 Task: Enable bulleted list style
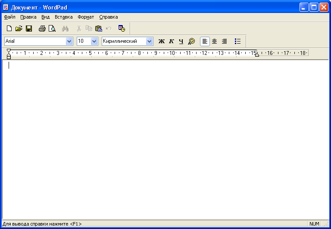click(237, 41)
